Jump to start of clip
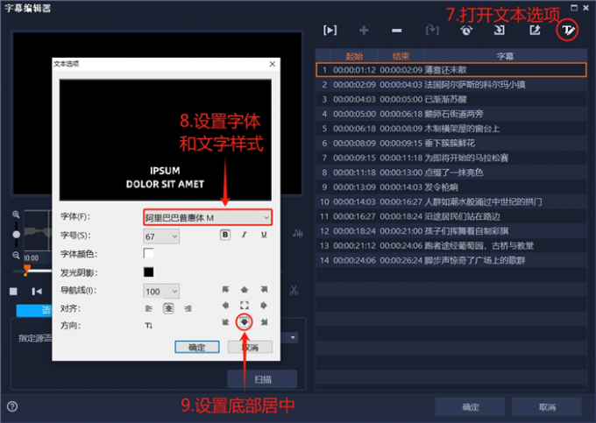This screenshot has width=596, height=423. pyautogui.click(x=37, y=292)
